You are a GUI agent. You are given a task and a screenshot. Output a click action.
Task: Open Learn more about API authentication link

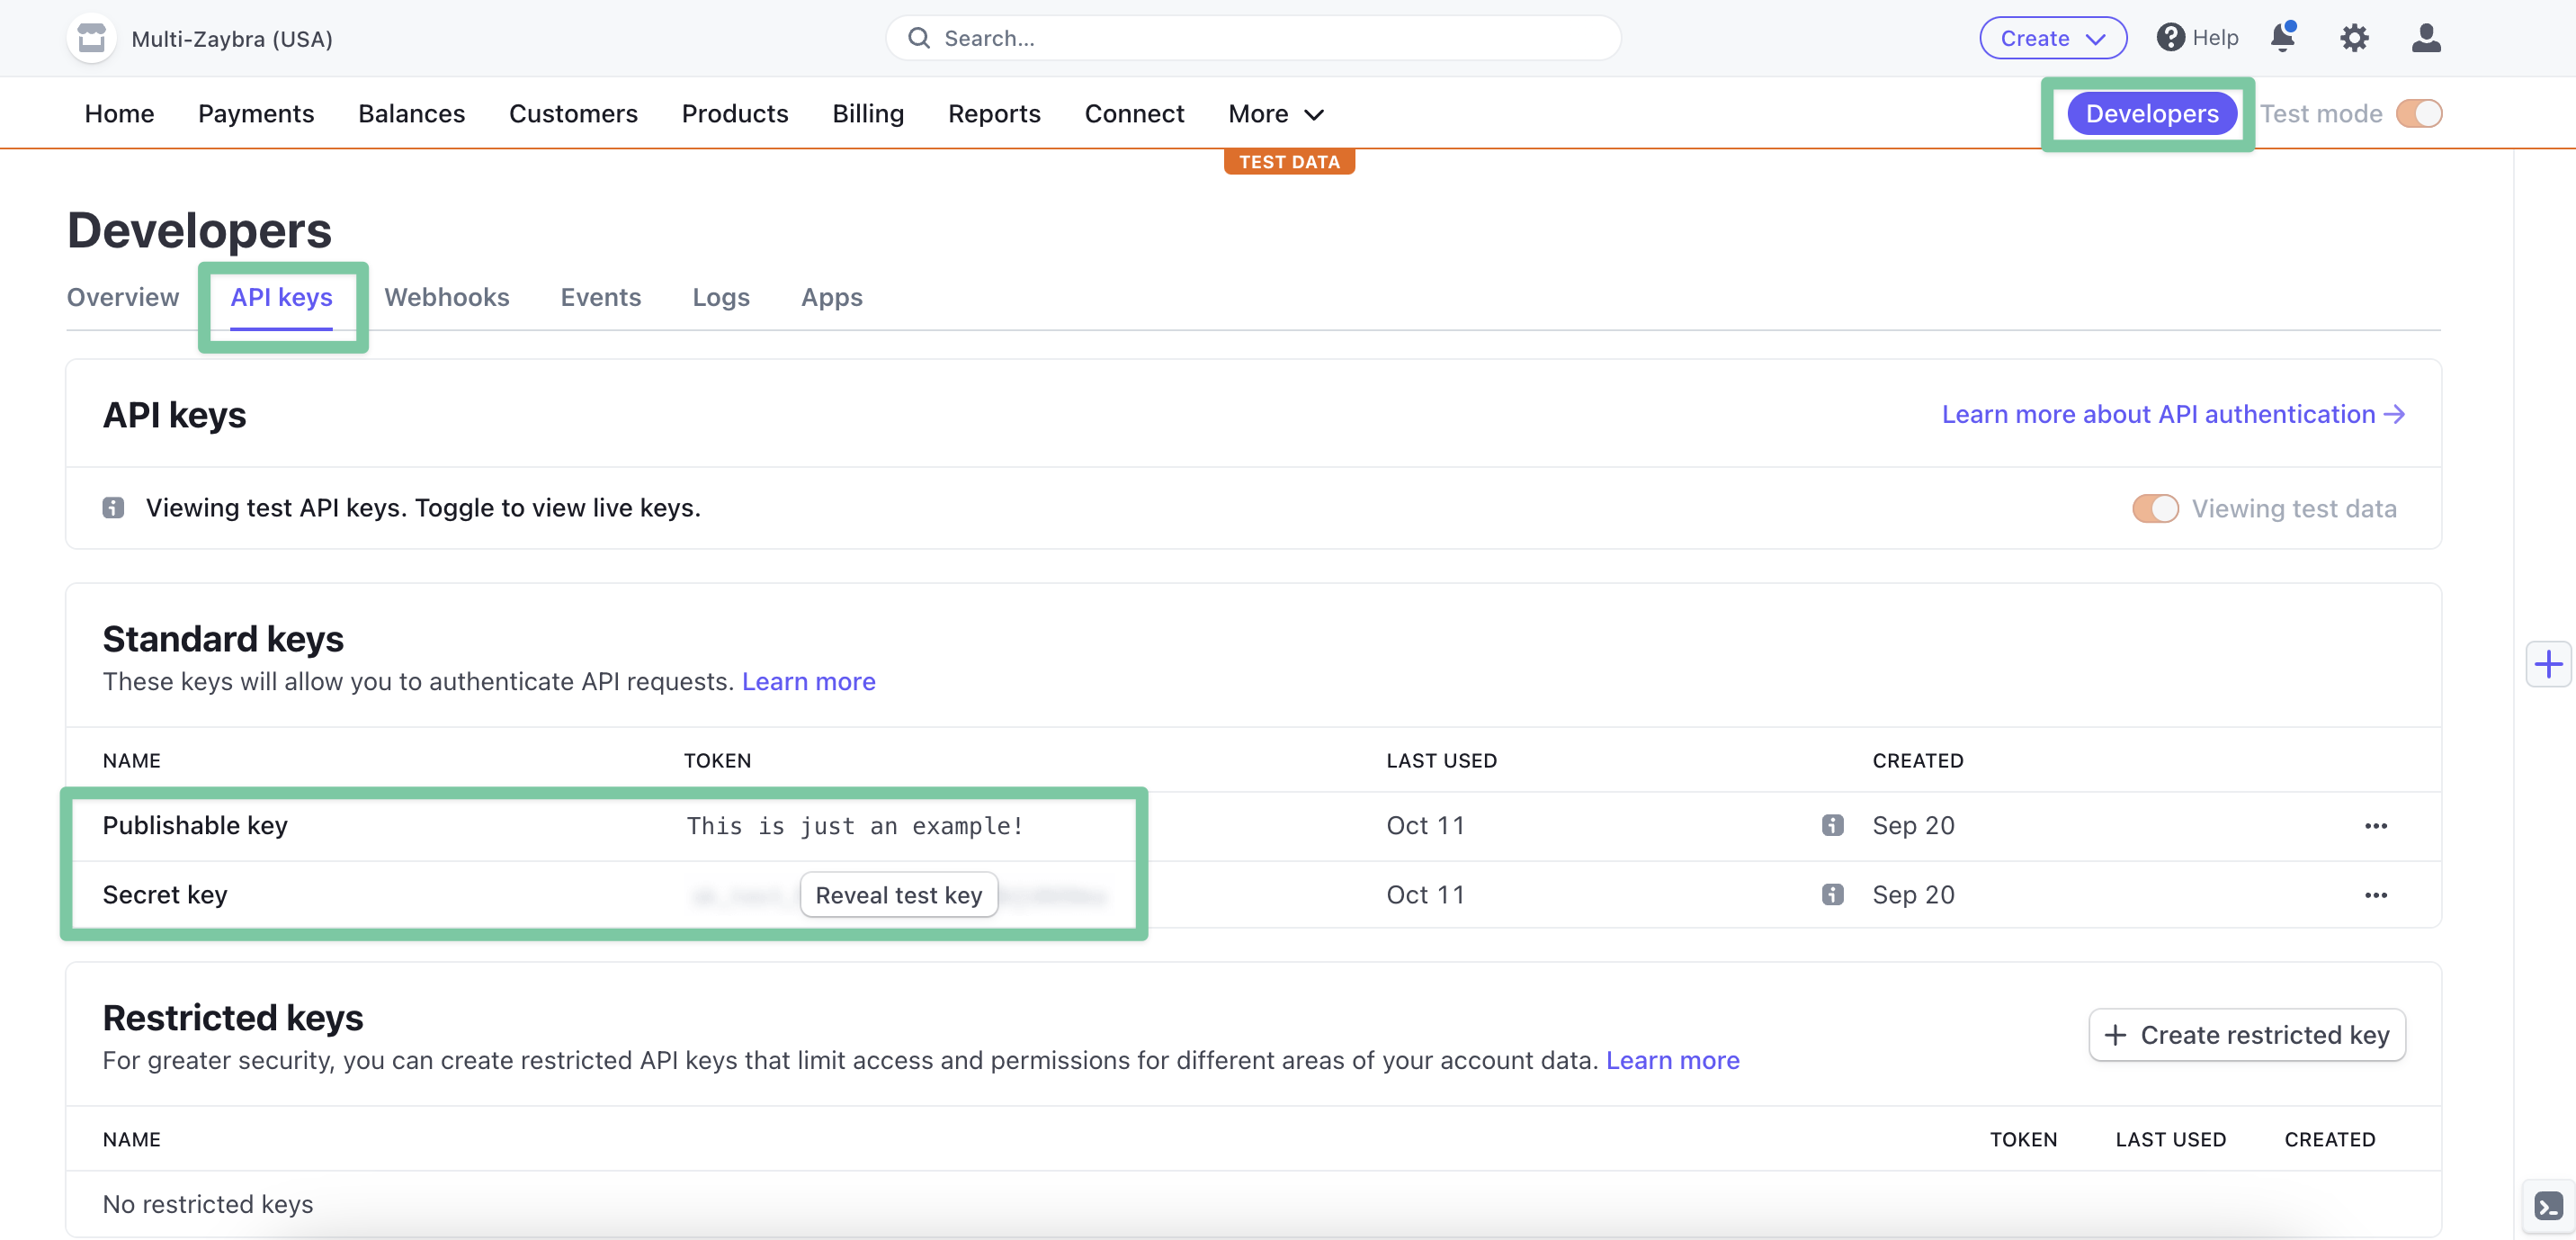pyautogui.click(x=2172, y=414)
